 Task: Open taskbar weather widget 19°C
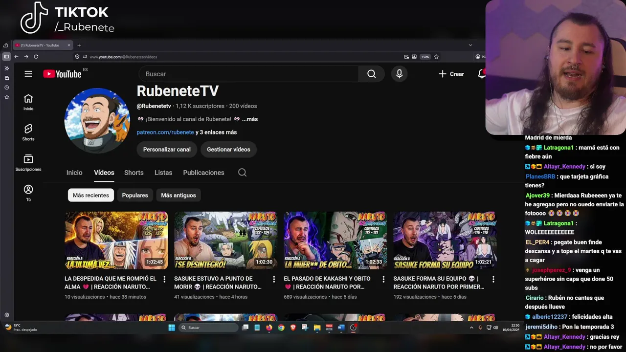(21, 328)
